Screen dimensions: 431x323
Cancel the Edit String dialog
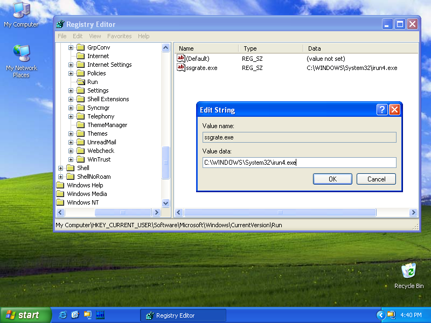pyautogui.click(x=376, y=179)
